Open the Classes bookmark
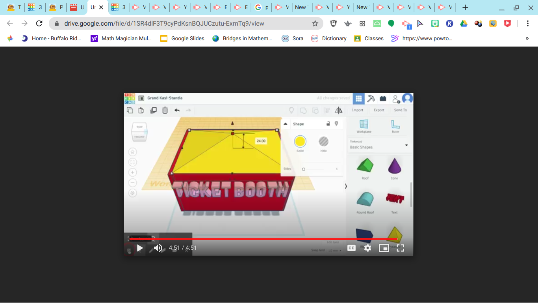The image size is (538, 303). [369, 38]
